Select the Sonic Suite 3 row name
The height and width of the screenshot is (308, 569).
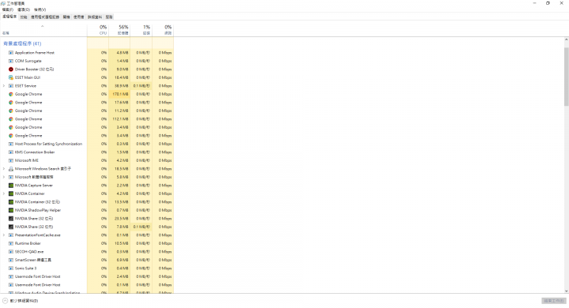[26, 269]
